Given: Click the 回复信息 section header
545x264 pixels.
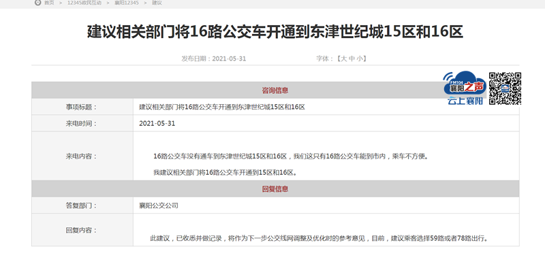Looking at the screenshot, I should 275,189.
